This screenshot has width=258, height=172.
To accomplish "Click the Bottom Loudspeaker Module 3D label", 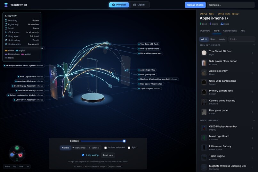I will click(x=26, y=95).
